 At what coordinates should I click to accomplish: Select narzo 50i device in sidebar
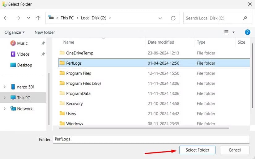pyautogui.click(x=25, y=87)
